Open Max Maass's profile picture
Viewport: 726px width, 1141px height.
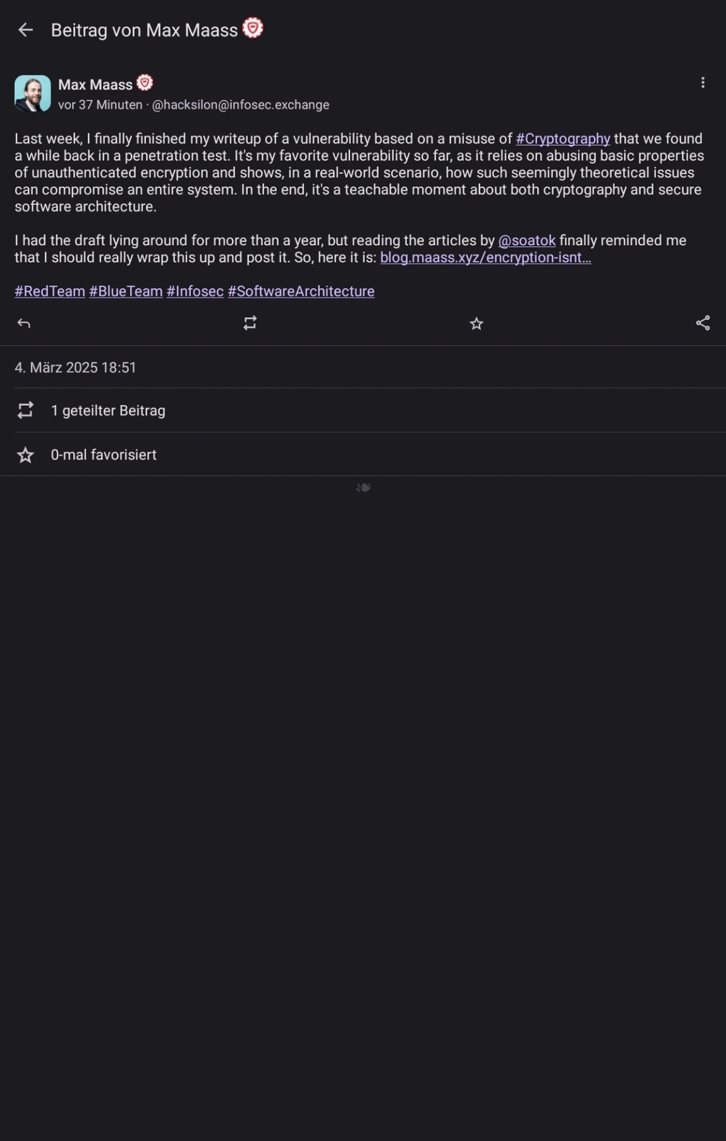(33, 94)
